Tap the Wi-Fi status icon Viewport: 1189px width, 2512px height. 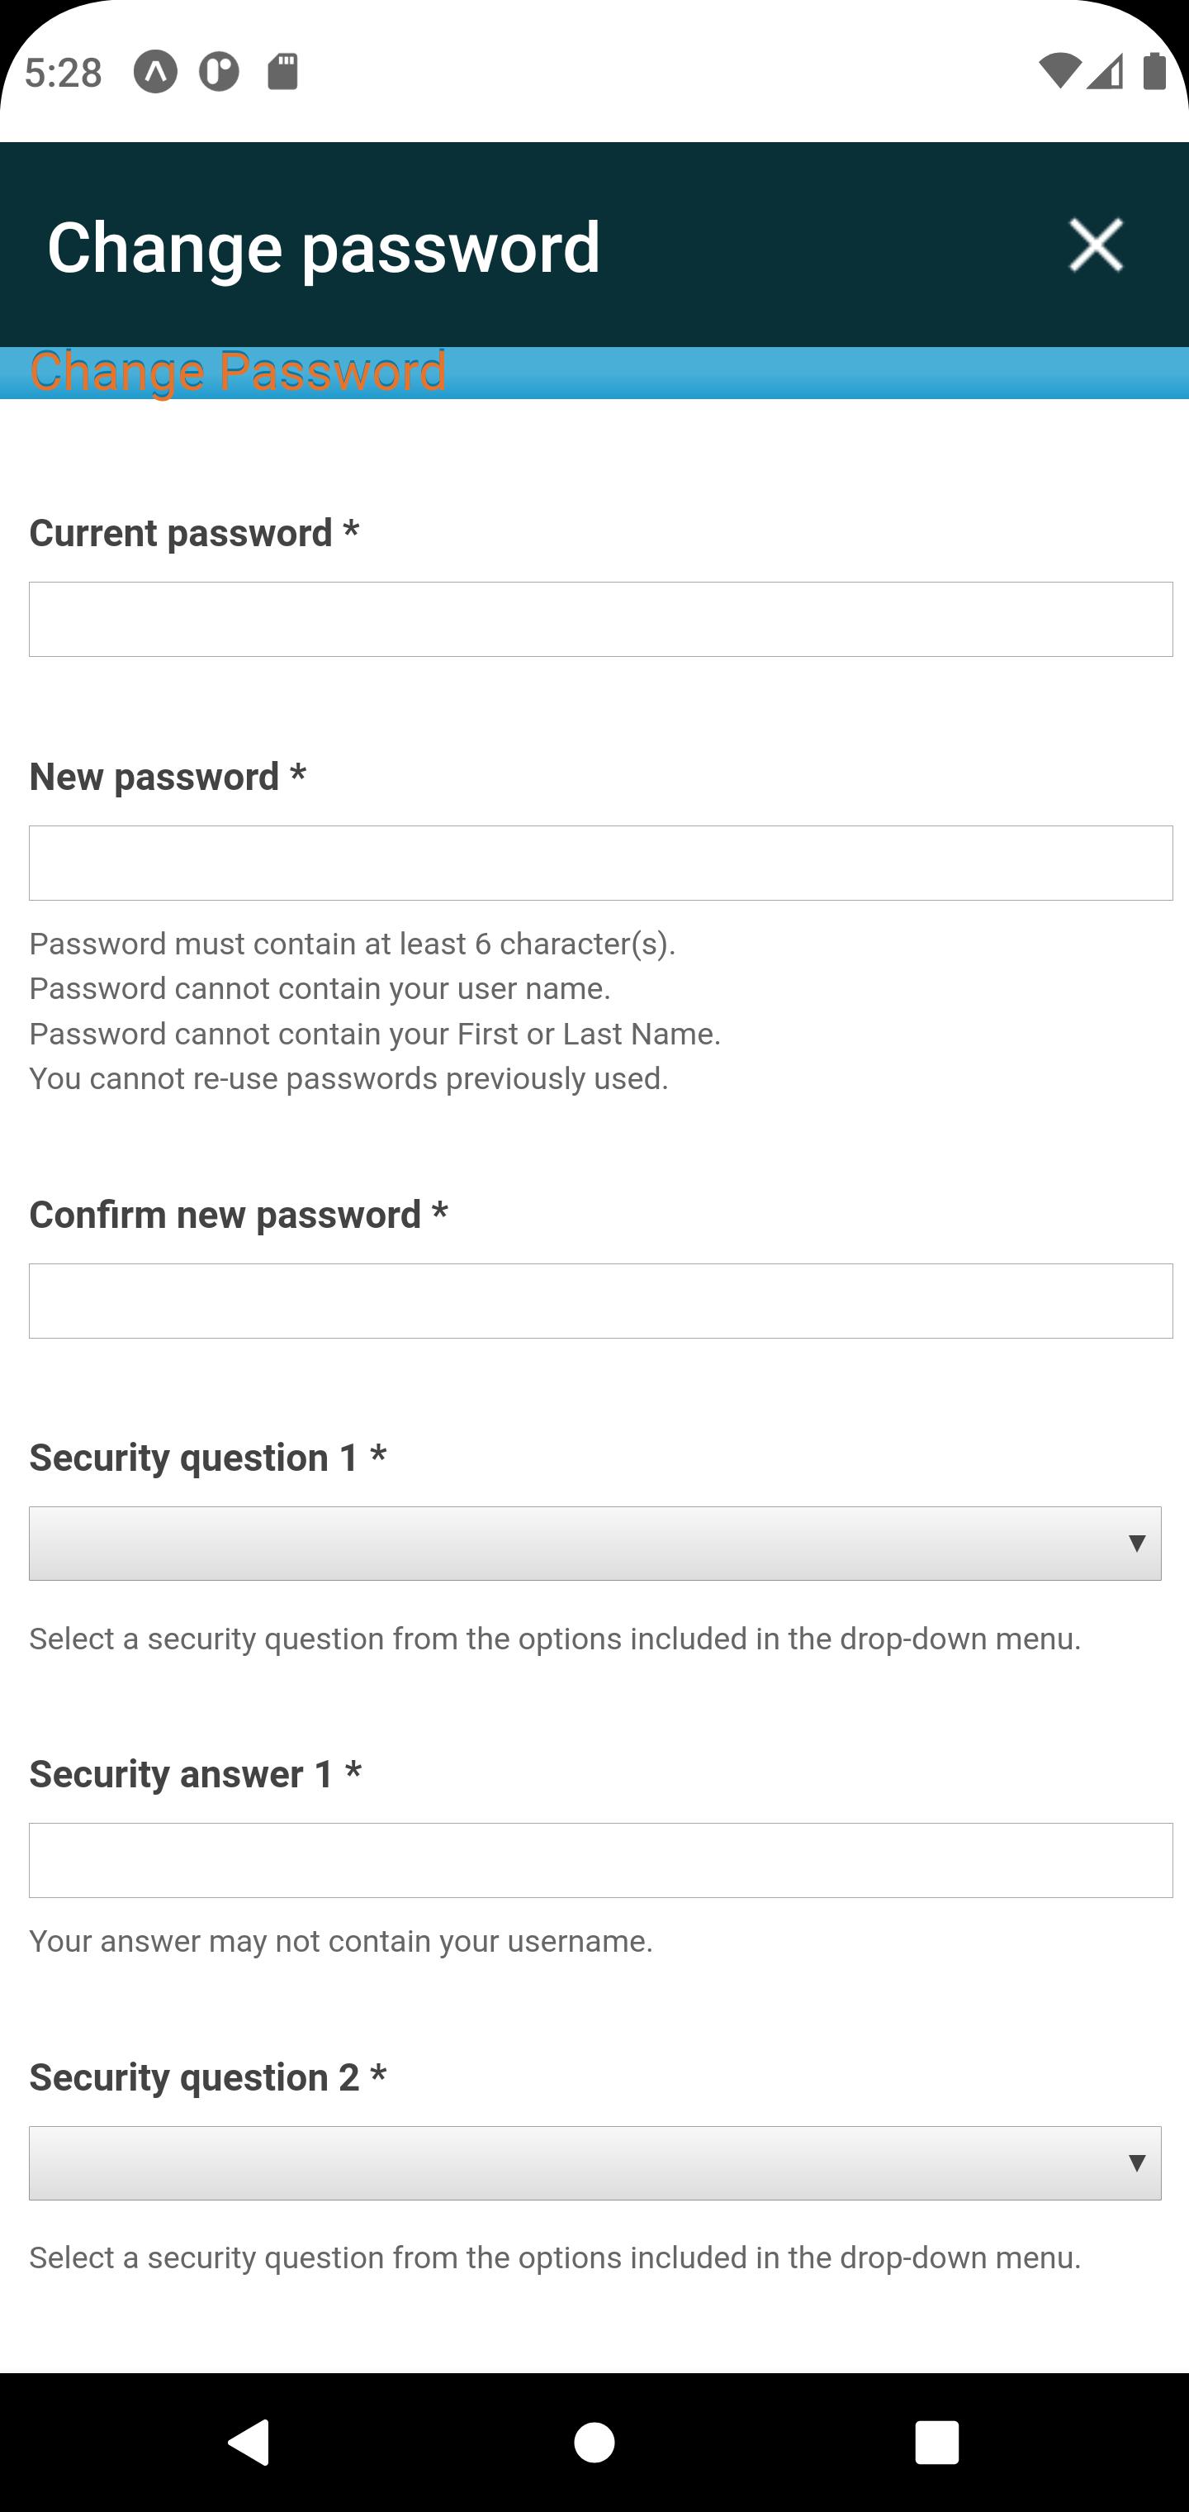click(x=1059, y=71)
